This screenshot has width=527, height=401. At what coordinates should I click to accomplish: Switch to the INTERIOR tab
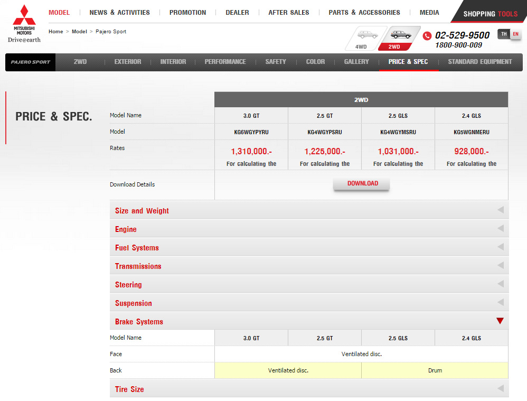173,62
